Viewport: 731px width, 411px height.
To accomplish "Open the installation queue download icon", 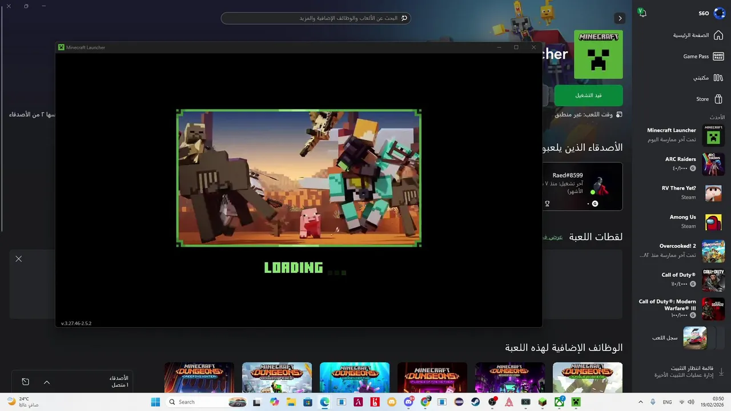I will click(721, 372).
